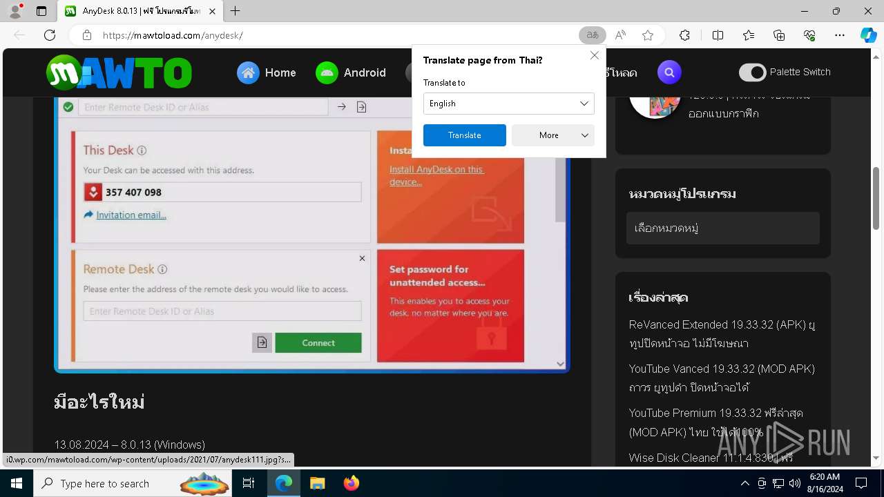Open YouTube Premium 19.33.32 post link
Viewport: 884px width, 497px height.
[716, 422]
